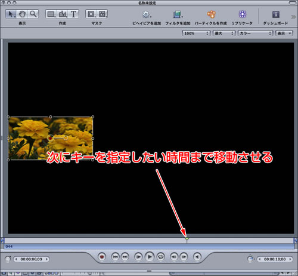
Task: Select the hand pan tool
Action: pyautogui.click(x=22, y=14)
